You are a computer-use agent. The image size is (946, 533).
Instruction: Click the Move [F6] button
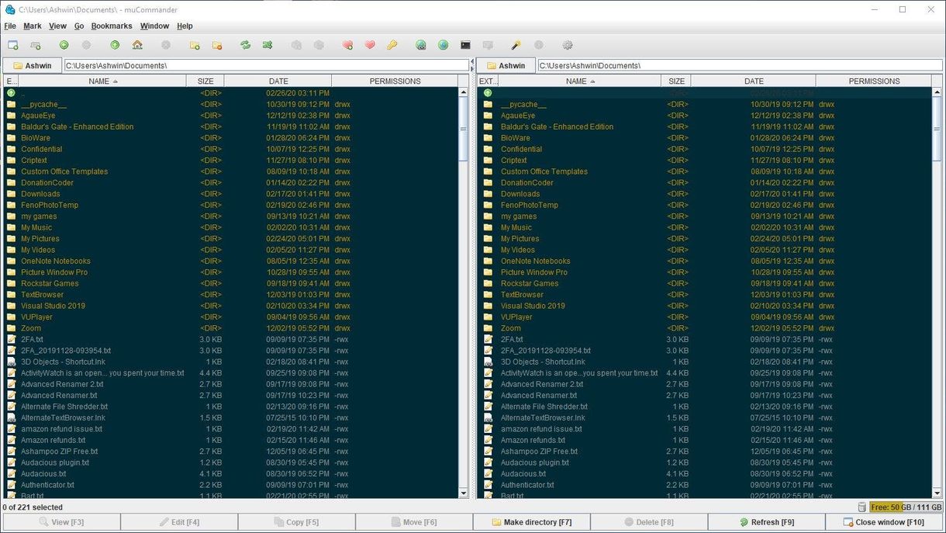(413, 522)
